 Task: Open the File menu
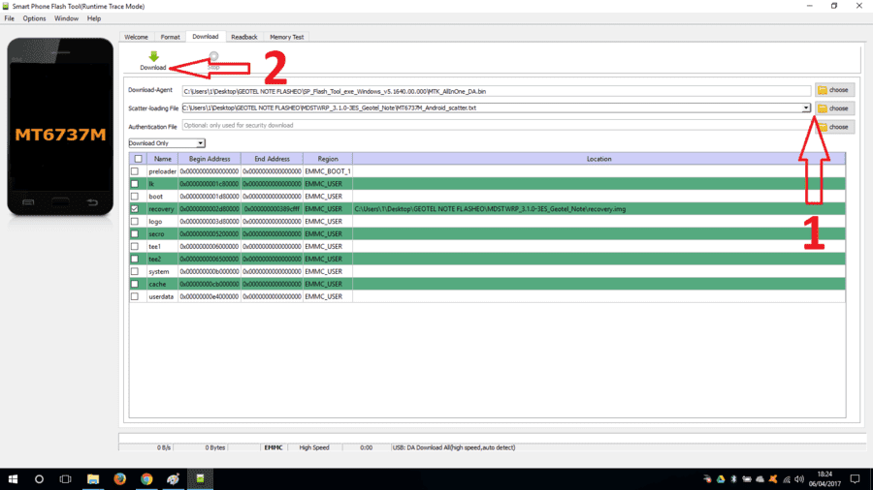(10, 18)
